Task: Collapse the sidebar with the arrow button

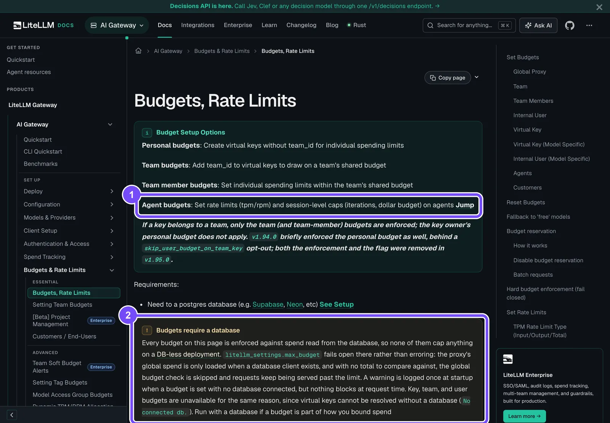Action: 12,415
